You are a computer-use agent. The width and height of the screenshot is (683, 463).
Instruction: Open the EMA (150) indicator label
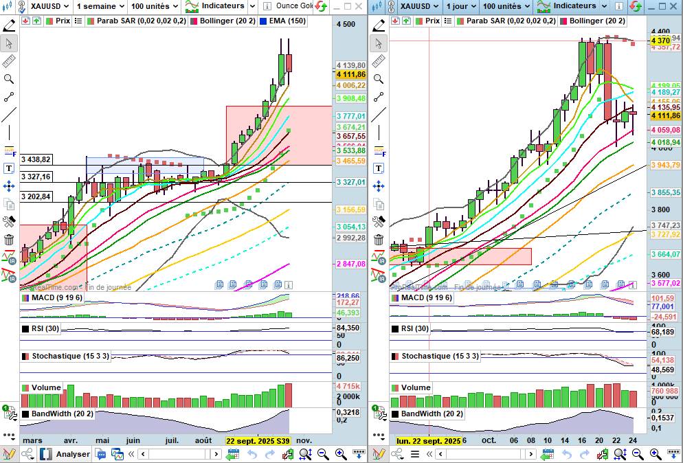coord(282,21)
